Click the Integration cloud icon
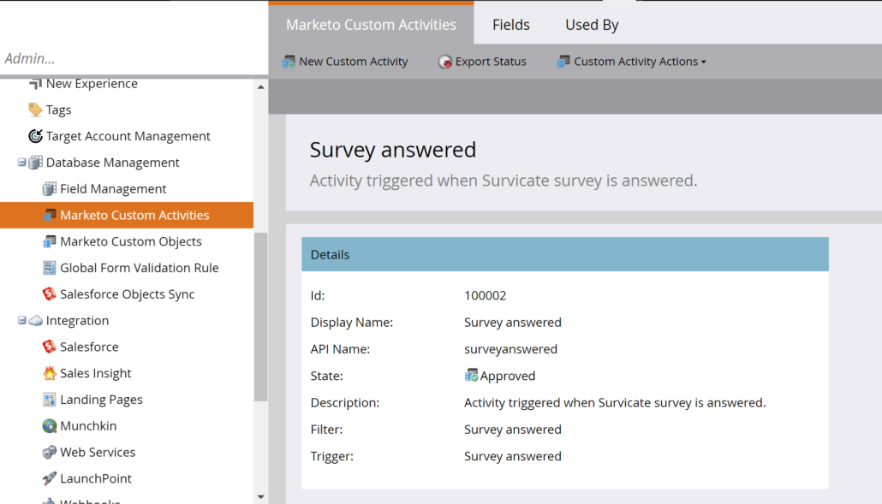882x504 pixels. tap(35, 320)
